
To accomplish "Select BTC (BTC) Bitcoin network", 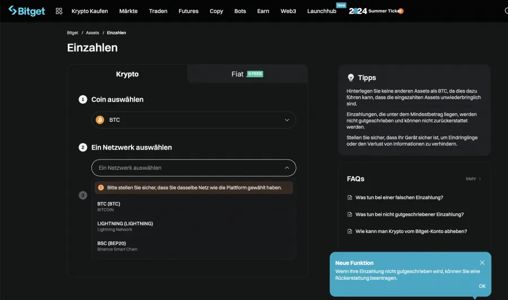I will tap(109, 206).
